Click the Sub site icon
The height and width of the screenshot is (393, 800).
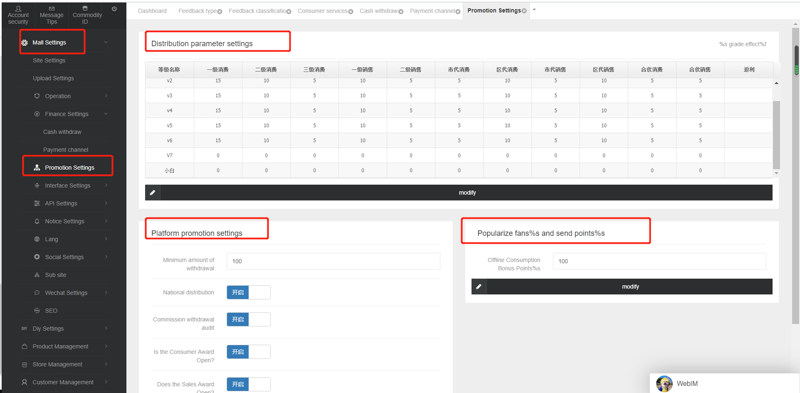37,275
